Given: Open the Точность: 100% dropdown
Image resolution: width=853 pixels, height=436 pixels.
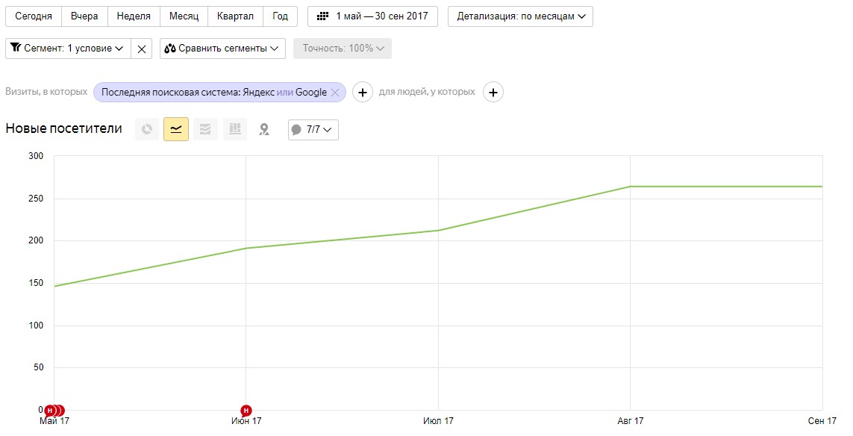Looking at the screenshot, I should (x=343, y=49).
